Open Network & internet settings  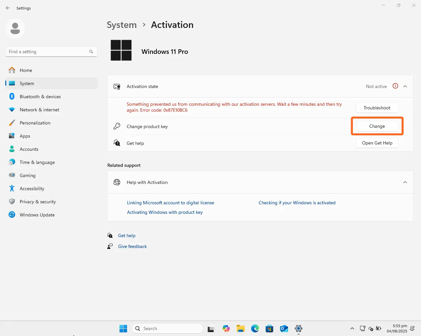[x=51, y=110]
